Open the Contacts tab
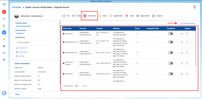This screenshot has height=99, width=202. 157,16
